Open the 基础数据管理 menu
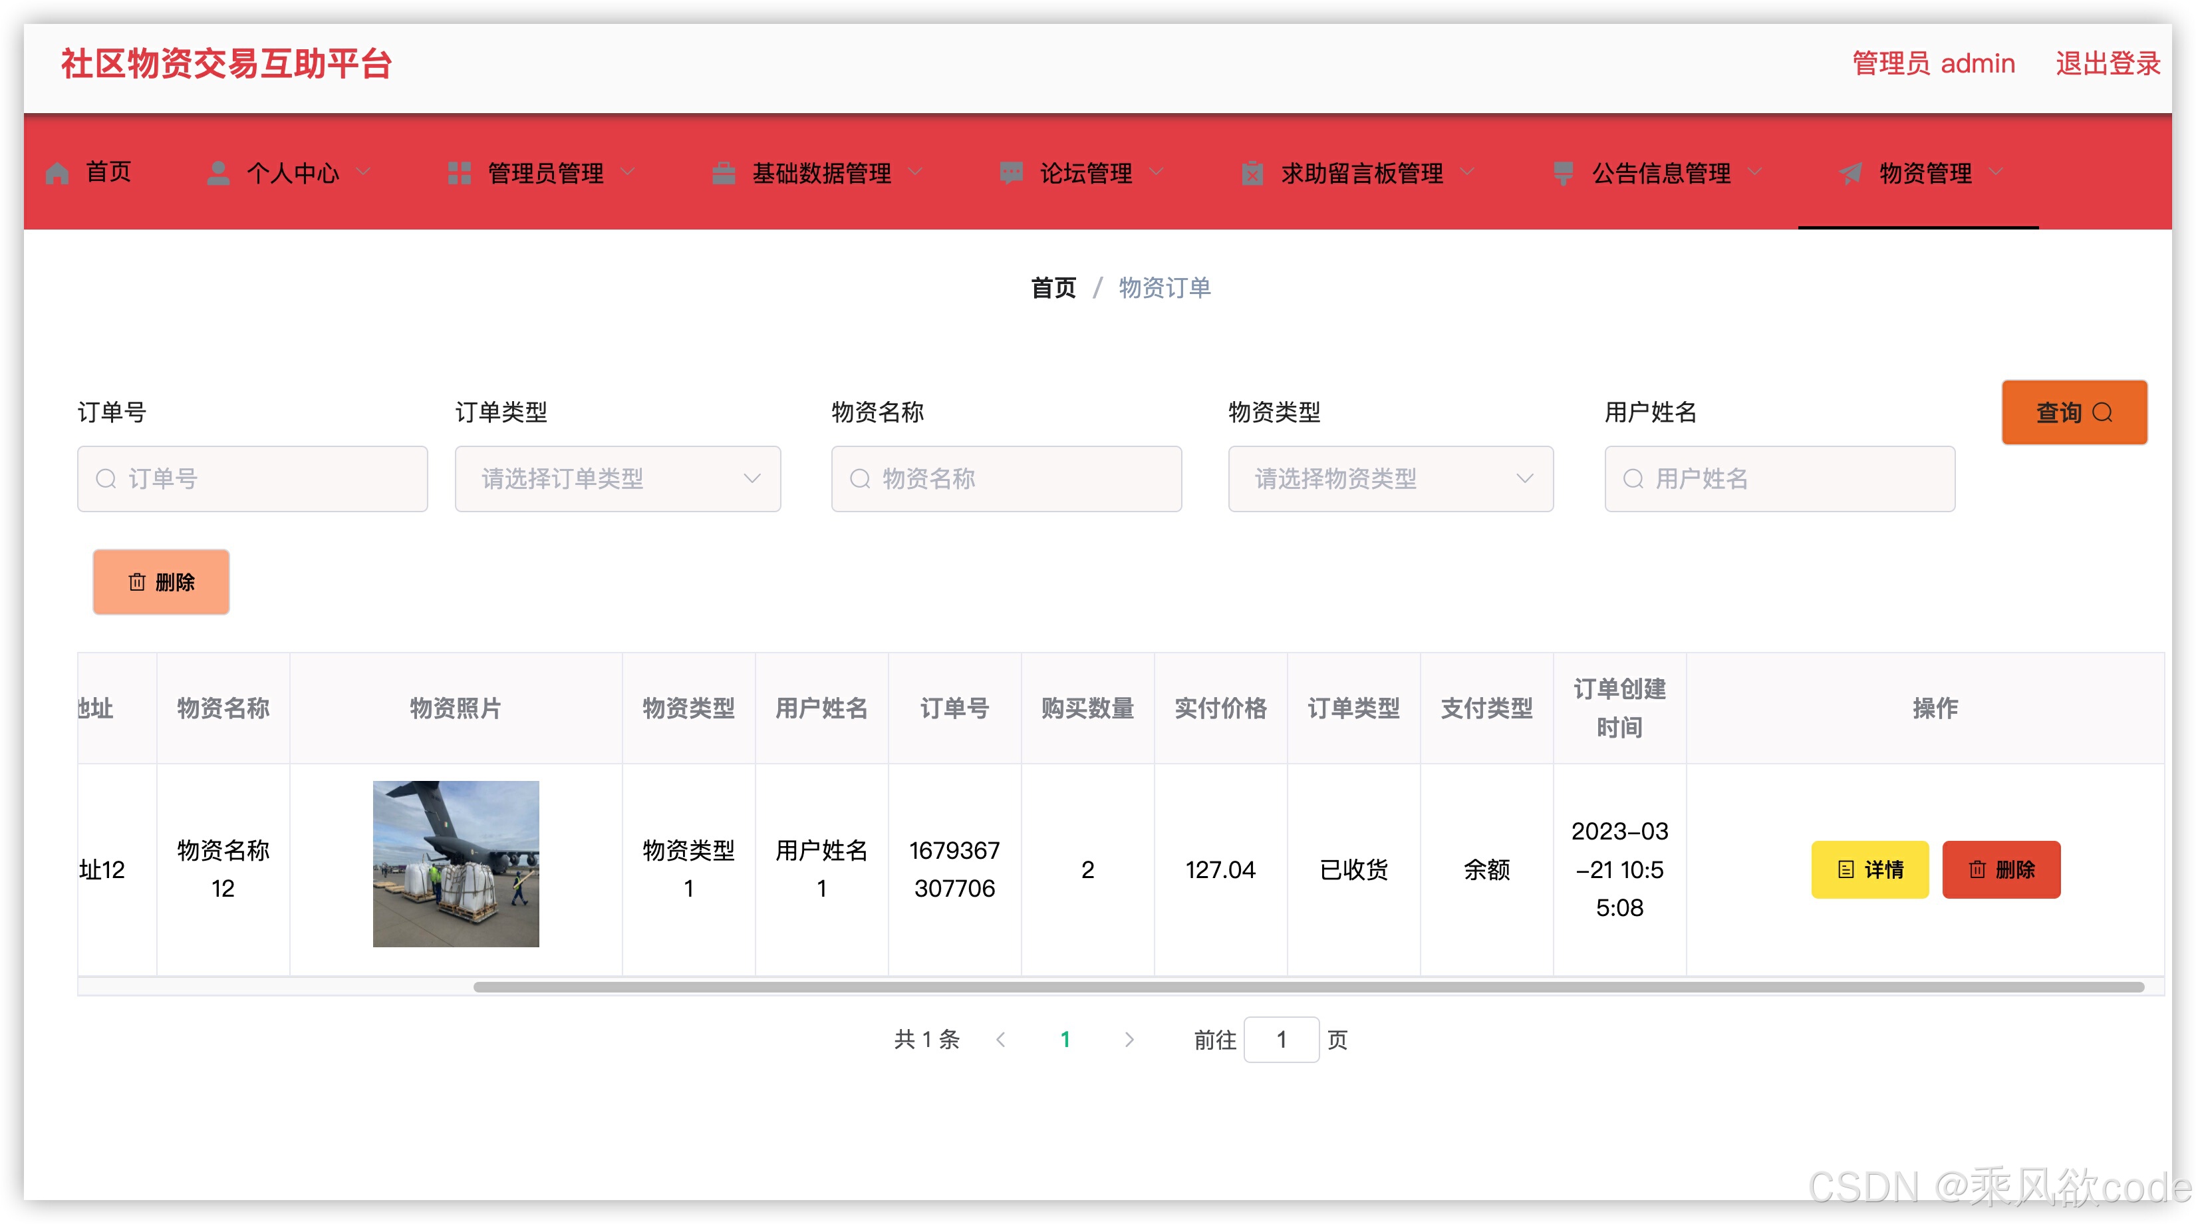 821,173
